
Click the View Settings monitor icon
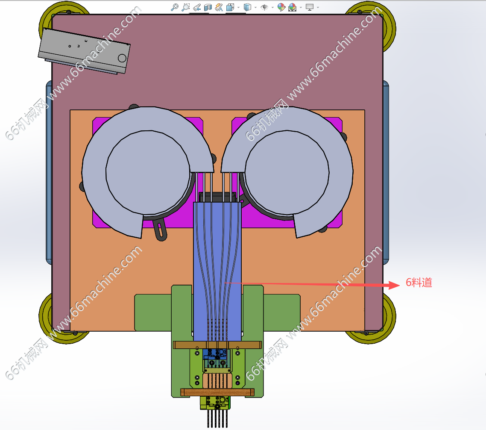[310, 7]
